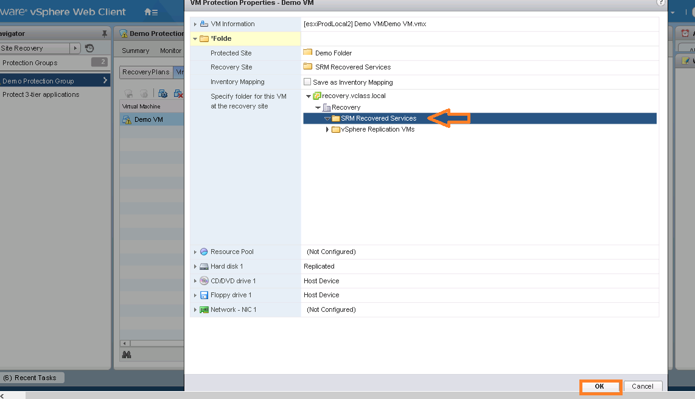695x399 pixels.
Task: Click the remove protection icon with the red X
Action: [178, 94]
